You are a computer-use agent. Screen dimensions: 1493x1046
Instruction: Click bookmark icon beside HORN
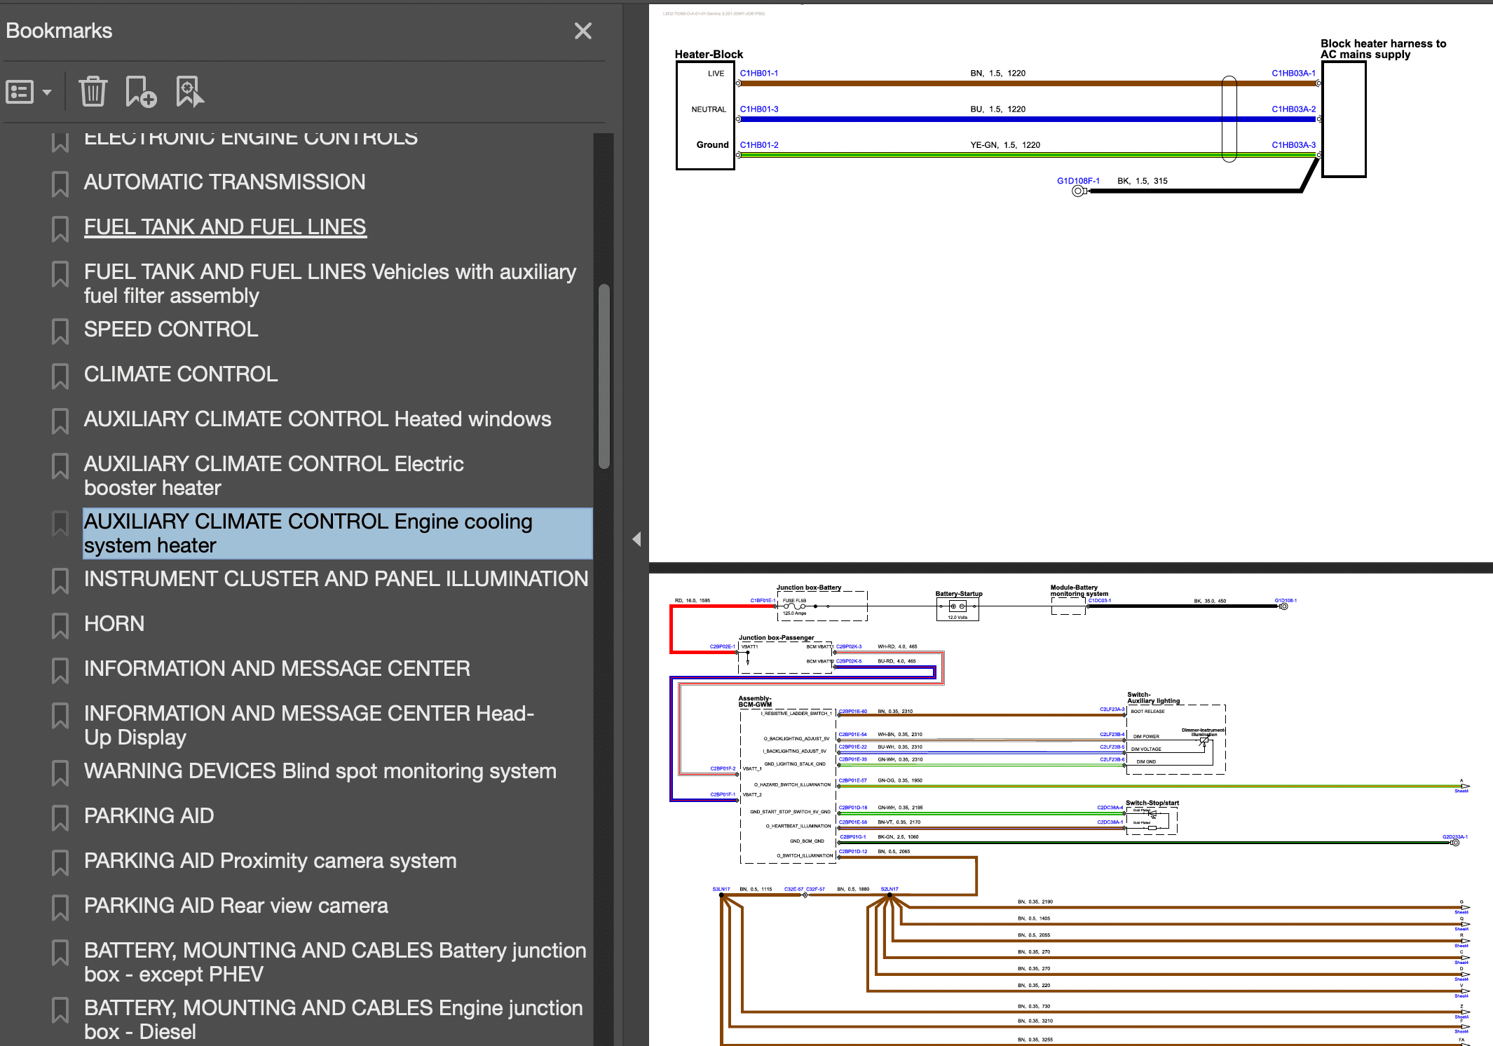(60, 625)
